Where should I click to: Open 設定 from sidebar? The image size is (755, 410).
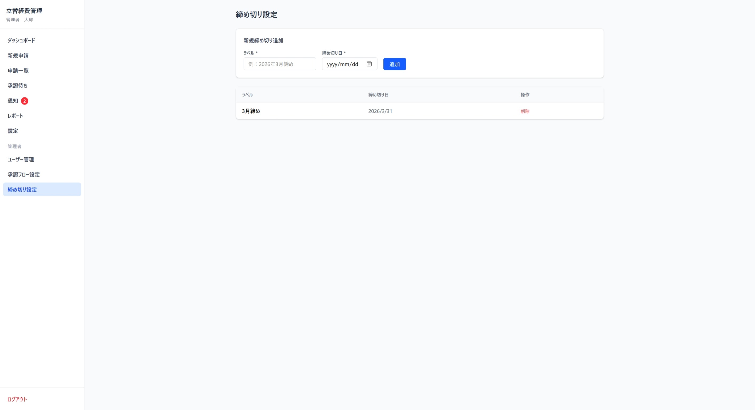coord(13,131)
